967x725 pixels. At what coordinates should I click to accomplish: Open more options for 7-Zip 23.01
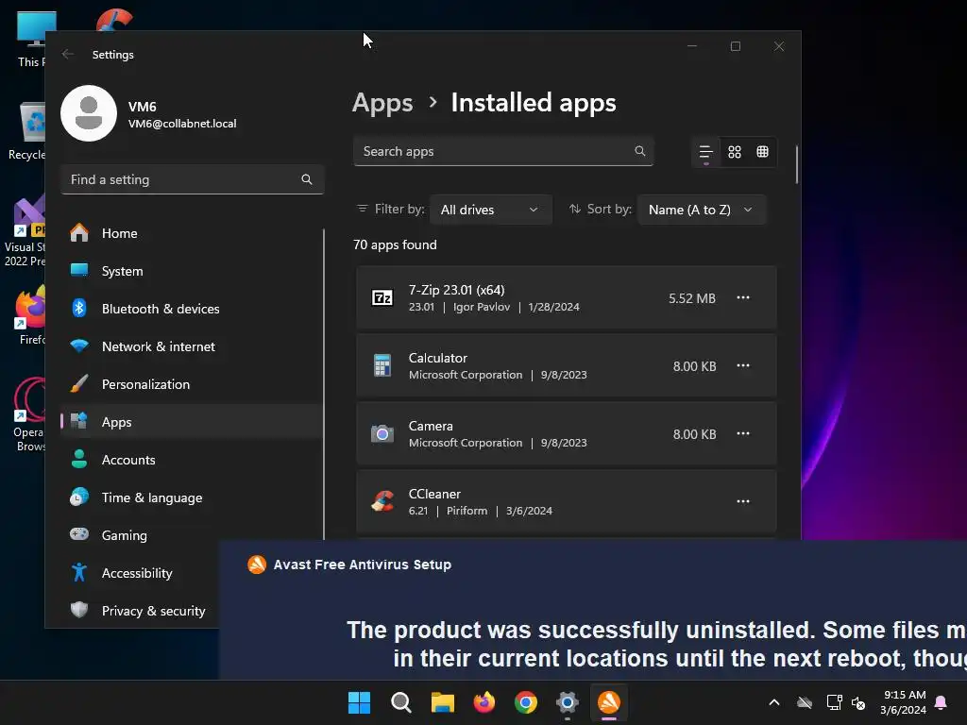pyautogui.click(x=743, y=297)
